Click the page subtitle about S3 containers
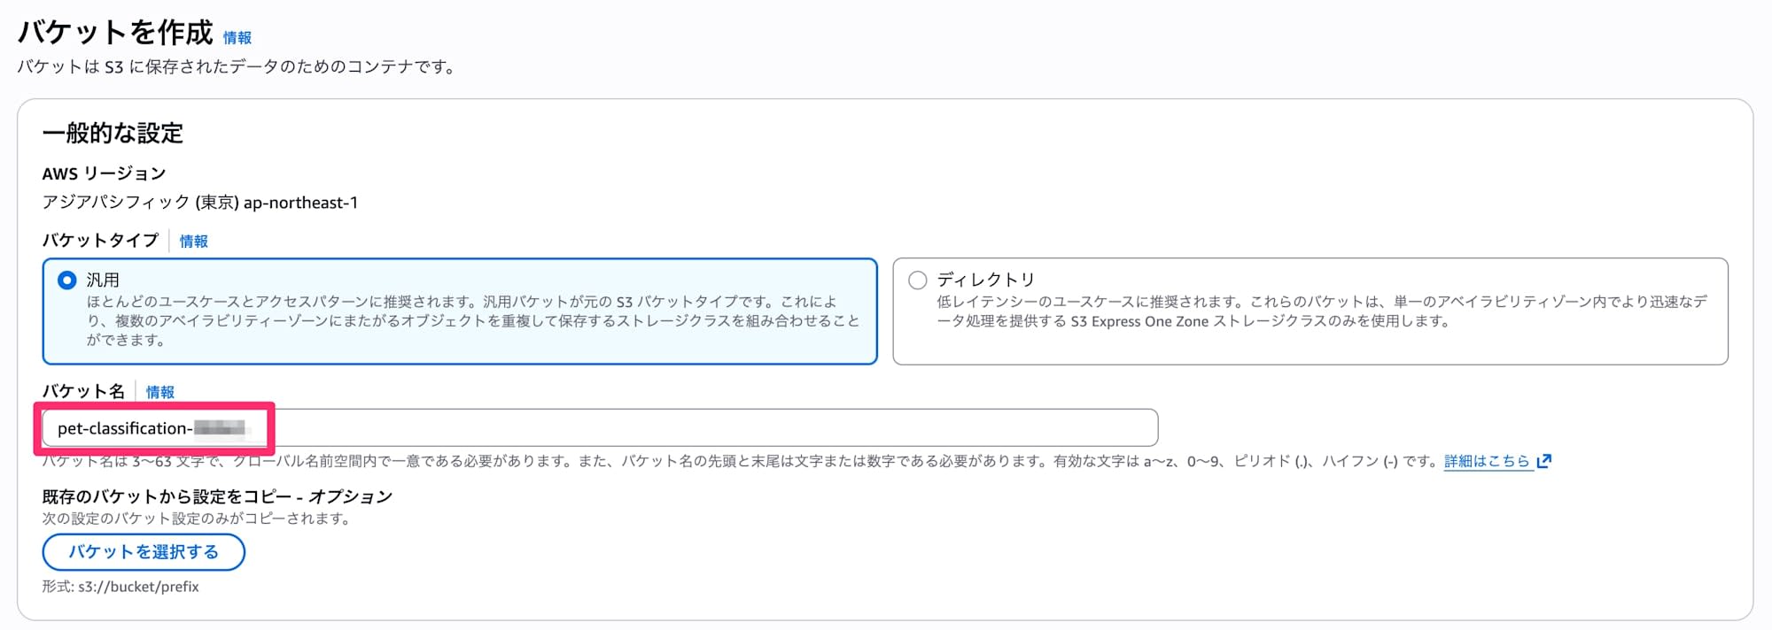Image resolution: width=1772 pixels, height=630 pixels. pyautogui.click(x=237, y=67)
